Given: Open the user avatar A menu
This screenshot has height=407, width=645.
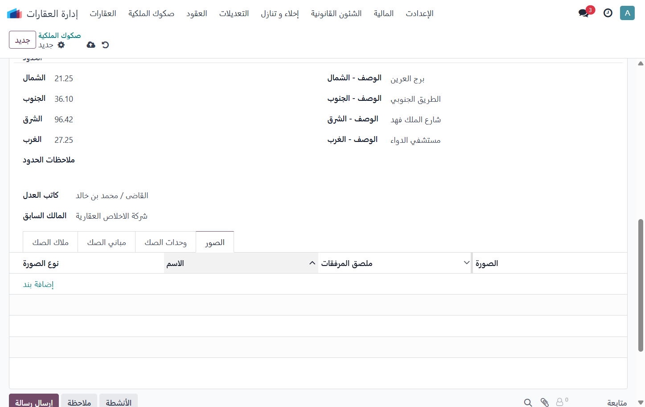Looking at the screenshot, I should (x=627, y=13).
